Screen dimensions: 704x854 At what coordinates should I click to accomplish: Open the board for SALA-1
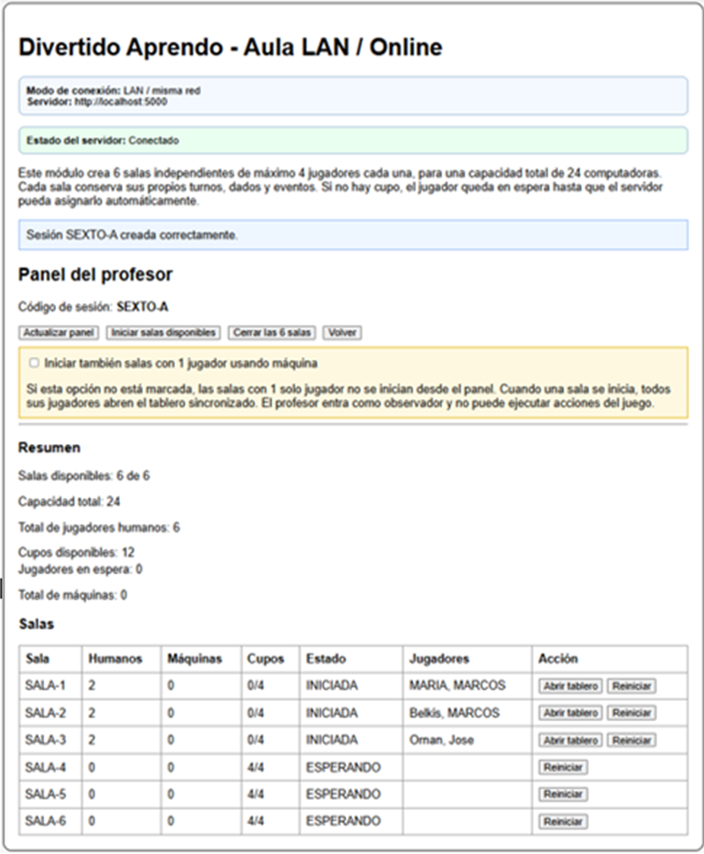(x=570, y=685)
